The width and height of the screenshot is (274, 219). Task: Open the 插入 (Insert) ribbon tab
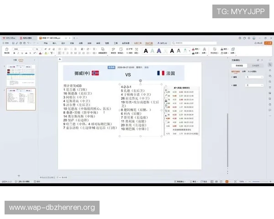point(54,43)
